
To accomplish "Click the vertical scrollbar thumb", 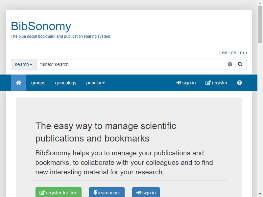I will [260, 24].
